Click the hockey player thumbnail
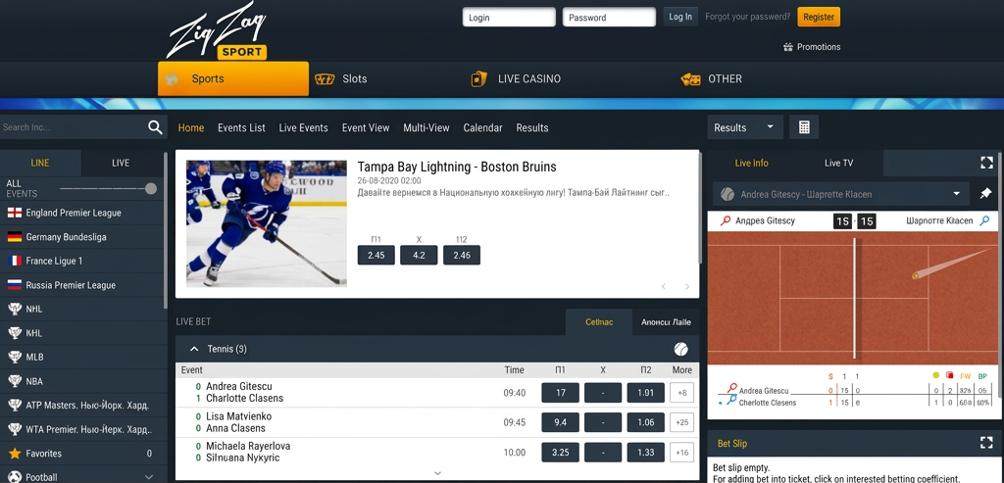1004x483 pixels. 267,223
